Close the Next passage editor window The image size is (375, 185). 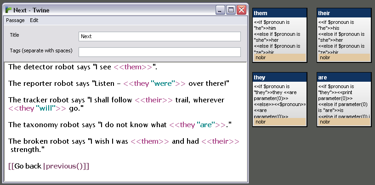242,10
